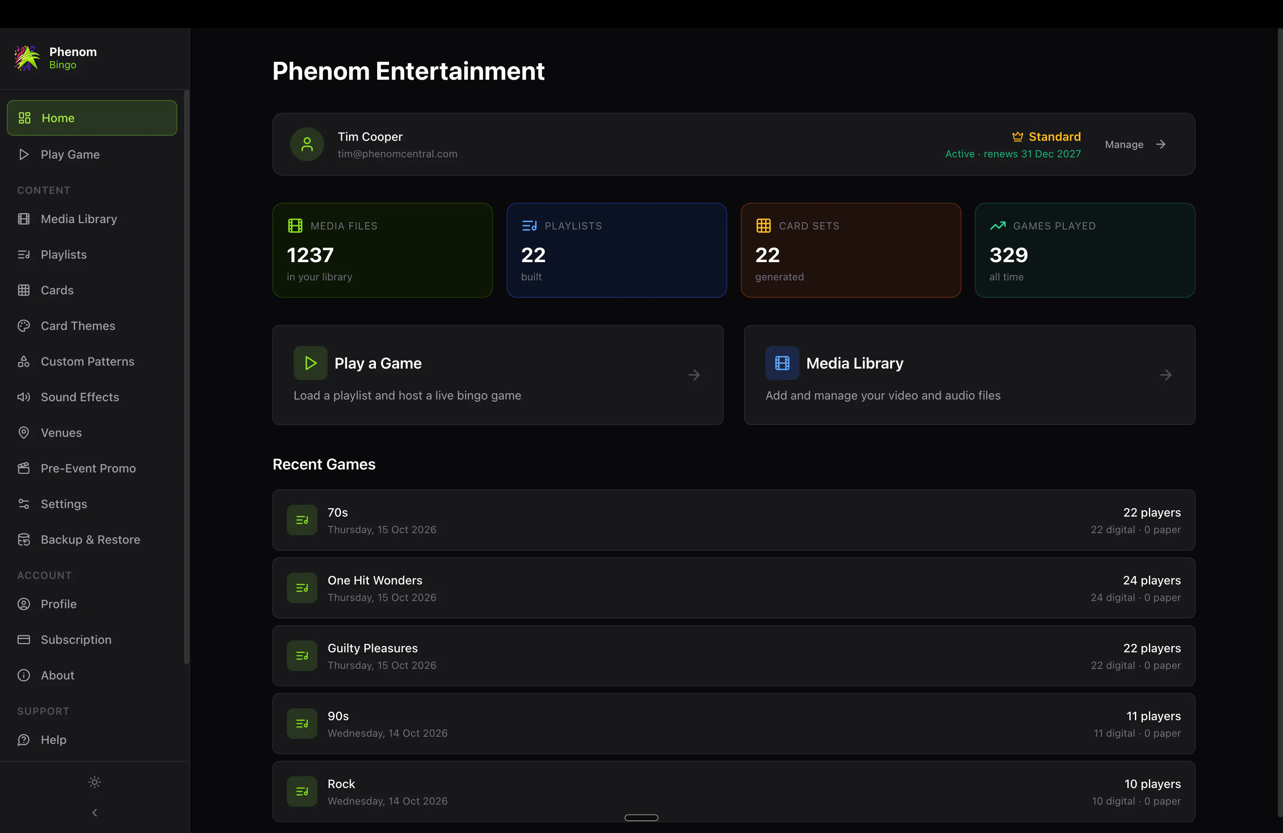Collapse the sidebar with the chevron

[x=94, y=812]
